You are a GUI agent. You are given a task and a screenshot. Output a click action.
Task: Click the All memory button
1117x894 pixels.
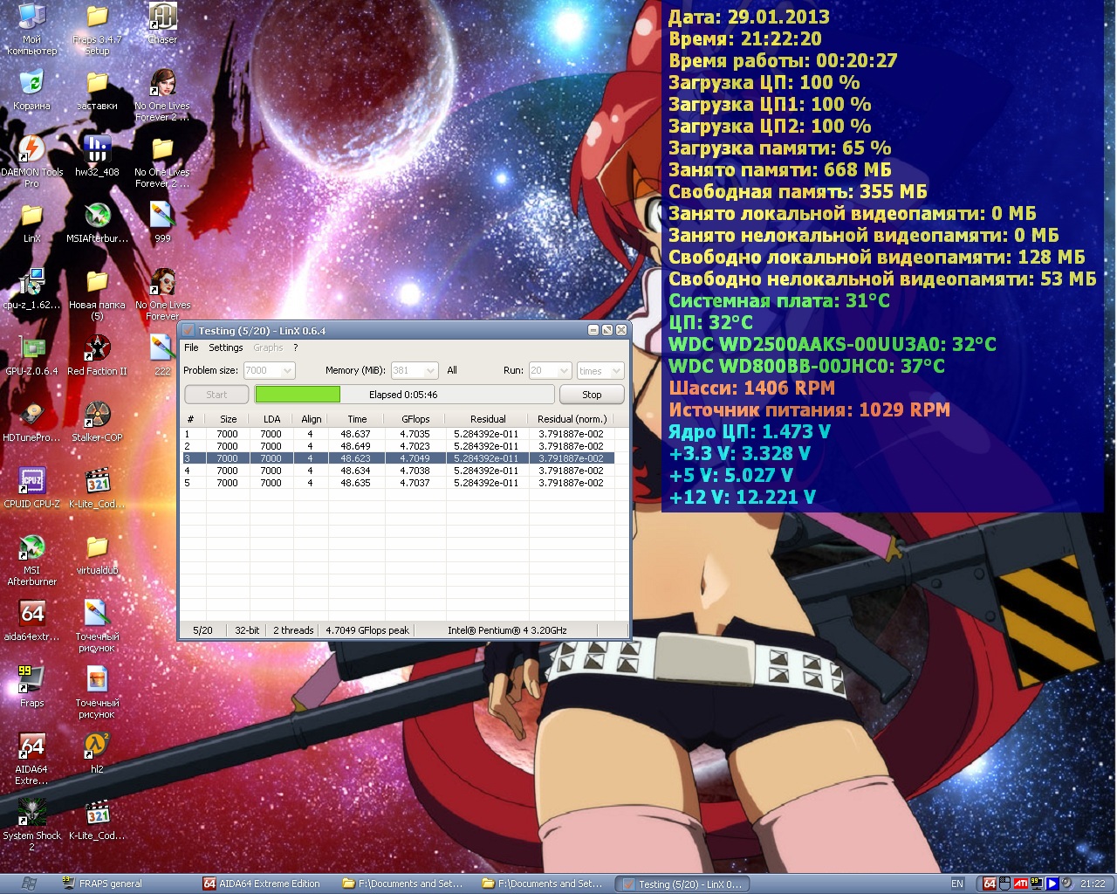pos(452,370)
